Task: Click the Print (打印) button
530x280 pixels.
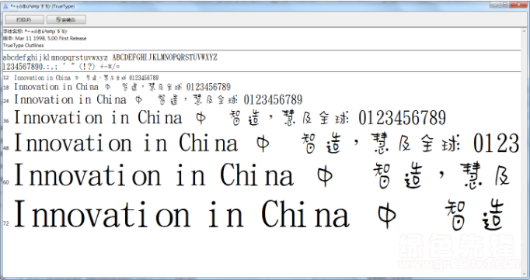Action: pyautogui.click(x=24, y=19)
